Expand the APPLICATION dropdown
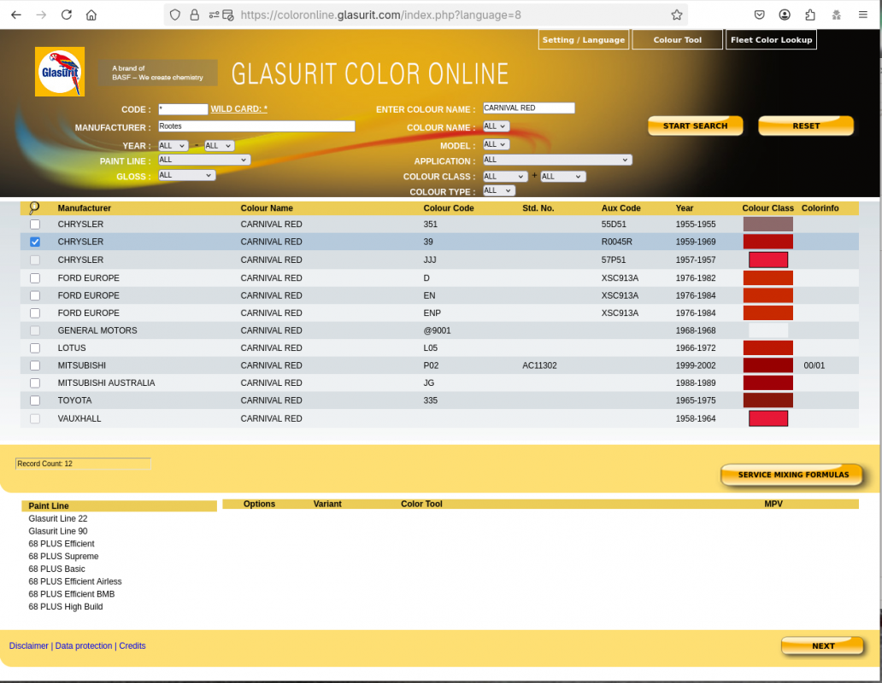Screen dimensions: 882x683 557,161
